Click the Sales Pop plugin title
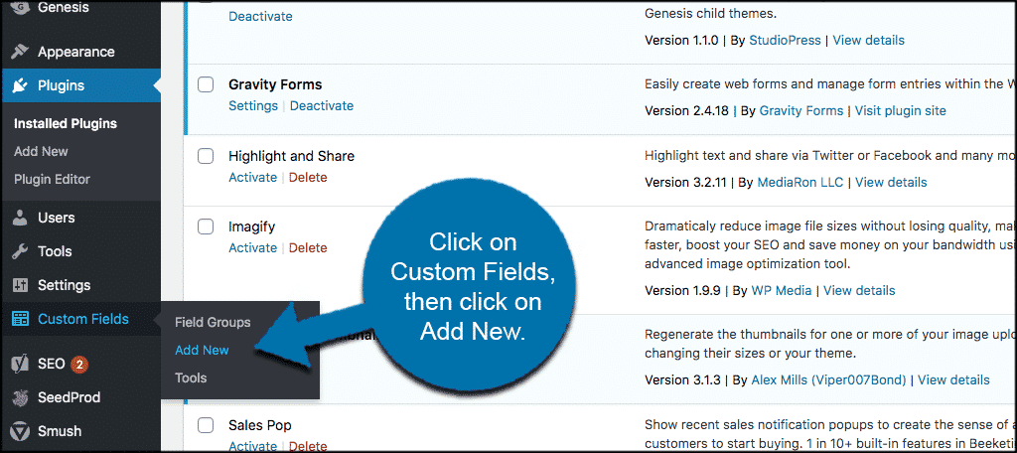 tap(260, 426)
